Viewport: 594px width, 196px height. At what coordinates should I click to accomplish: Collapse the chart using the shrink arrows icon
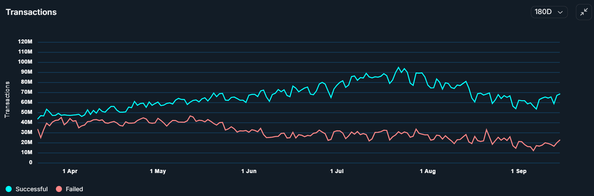point(584,12)
